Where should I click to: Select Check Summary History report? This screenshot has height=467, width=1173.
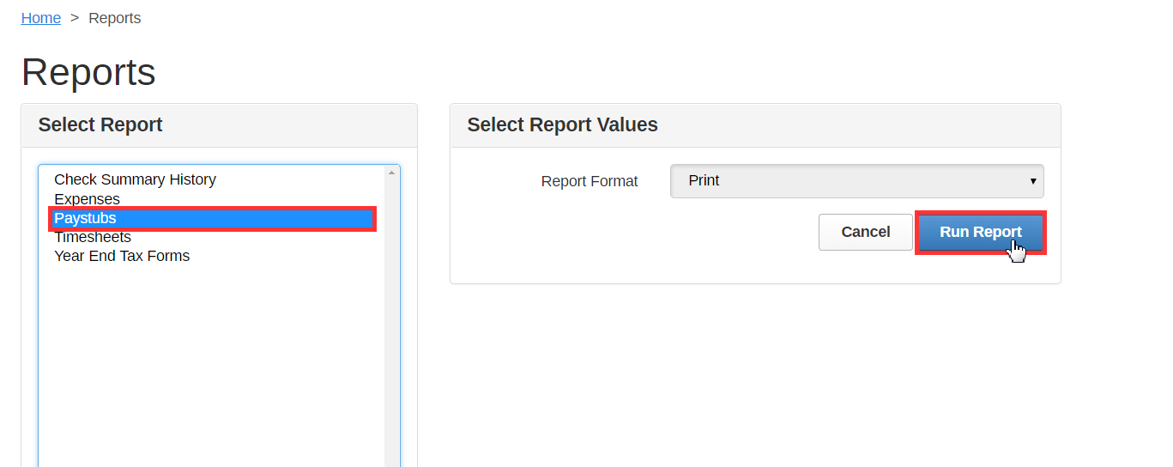(x=135, y=179)
